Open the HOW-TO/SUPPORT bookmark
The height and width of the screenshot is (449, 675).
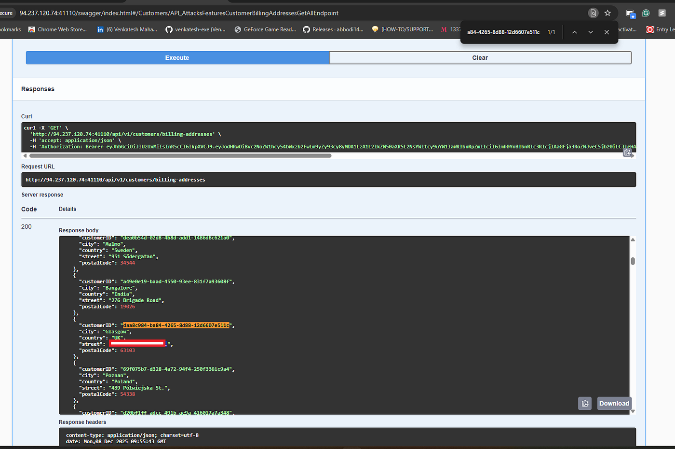pyautogui.click(x=403, y=29)
